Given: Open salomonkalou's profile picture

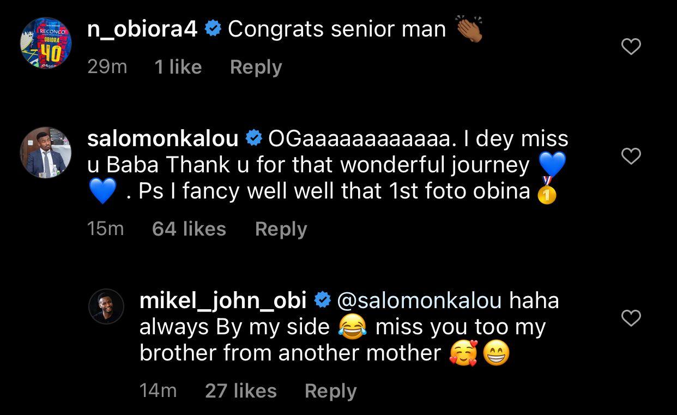Looking at the screenshot, I should (x=46, y=153).
